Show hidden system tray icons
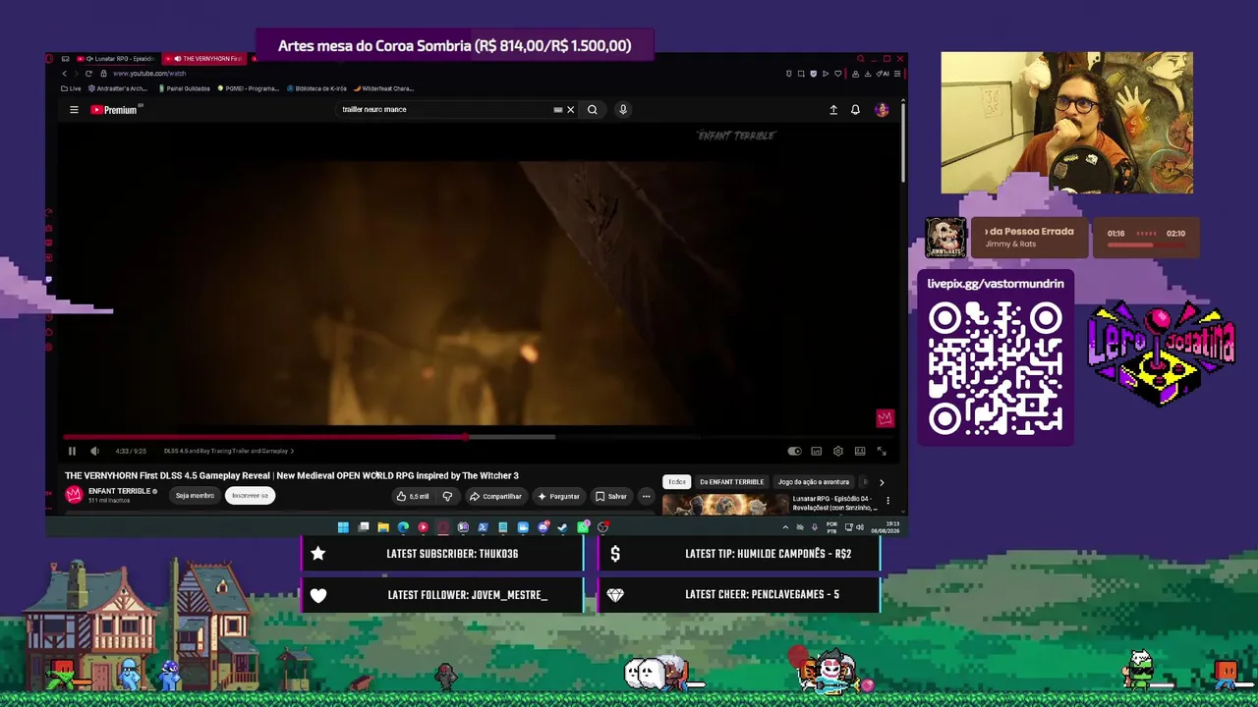The height and width of the screenshot is (707, 1258). pyautogui.click(x=785, y=527)
